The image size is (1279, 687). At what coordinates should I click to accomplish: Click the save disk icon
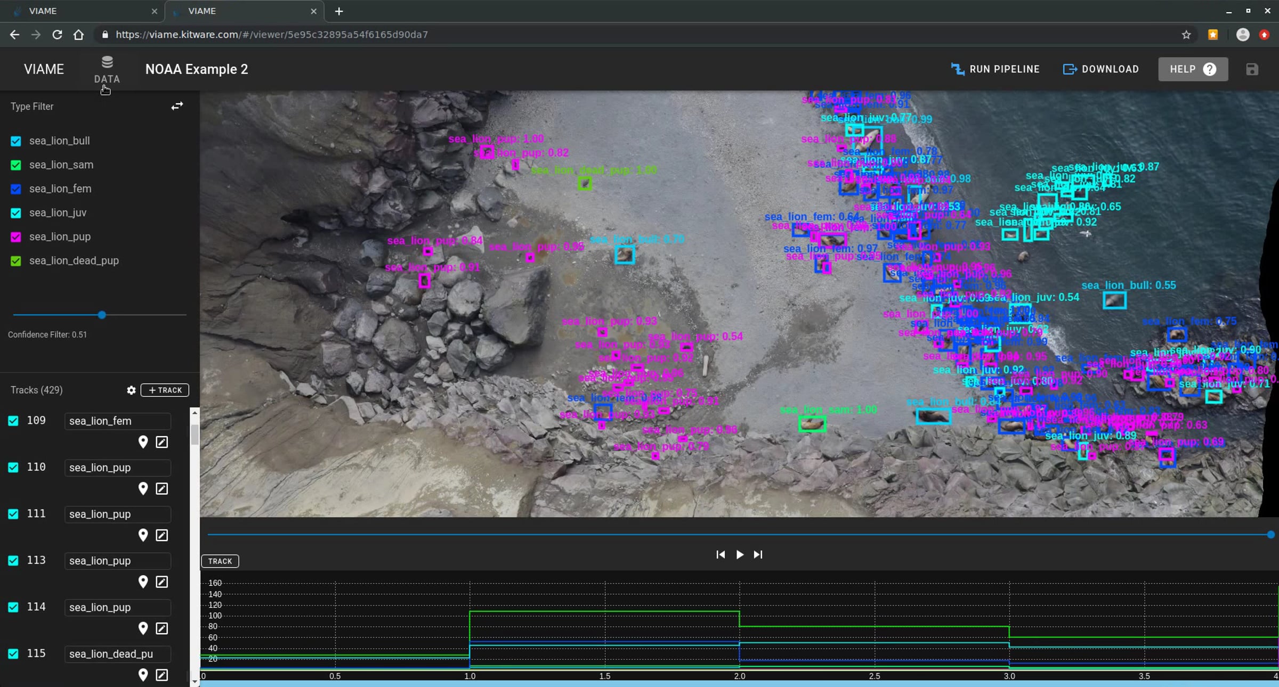1252,69
